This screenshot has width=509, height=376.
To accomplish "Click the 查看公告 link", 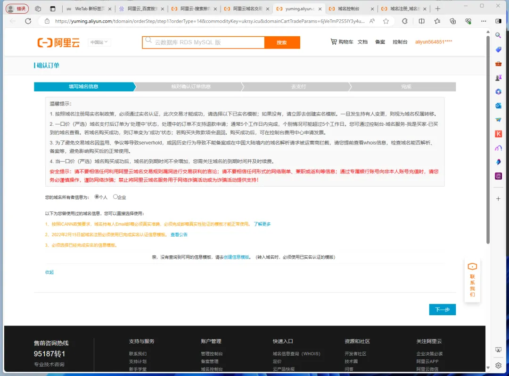I will coord(179,235).
